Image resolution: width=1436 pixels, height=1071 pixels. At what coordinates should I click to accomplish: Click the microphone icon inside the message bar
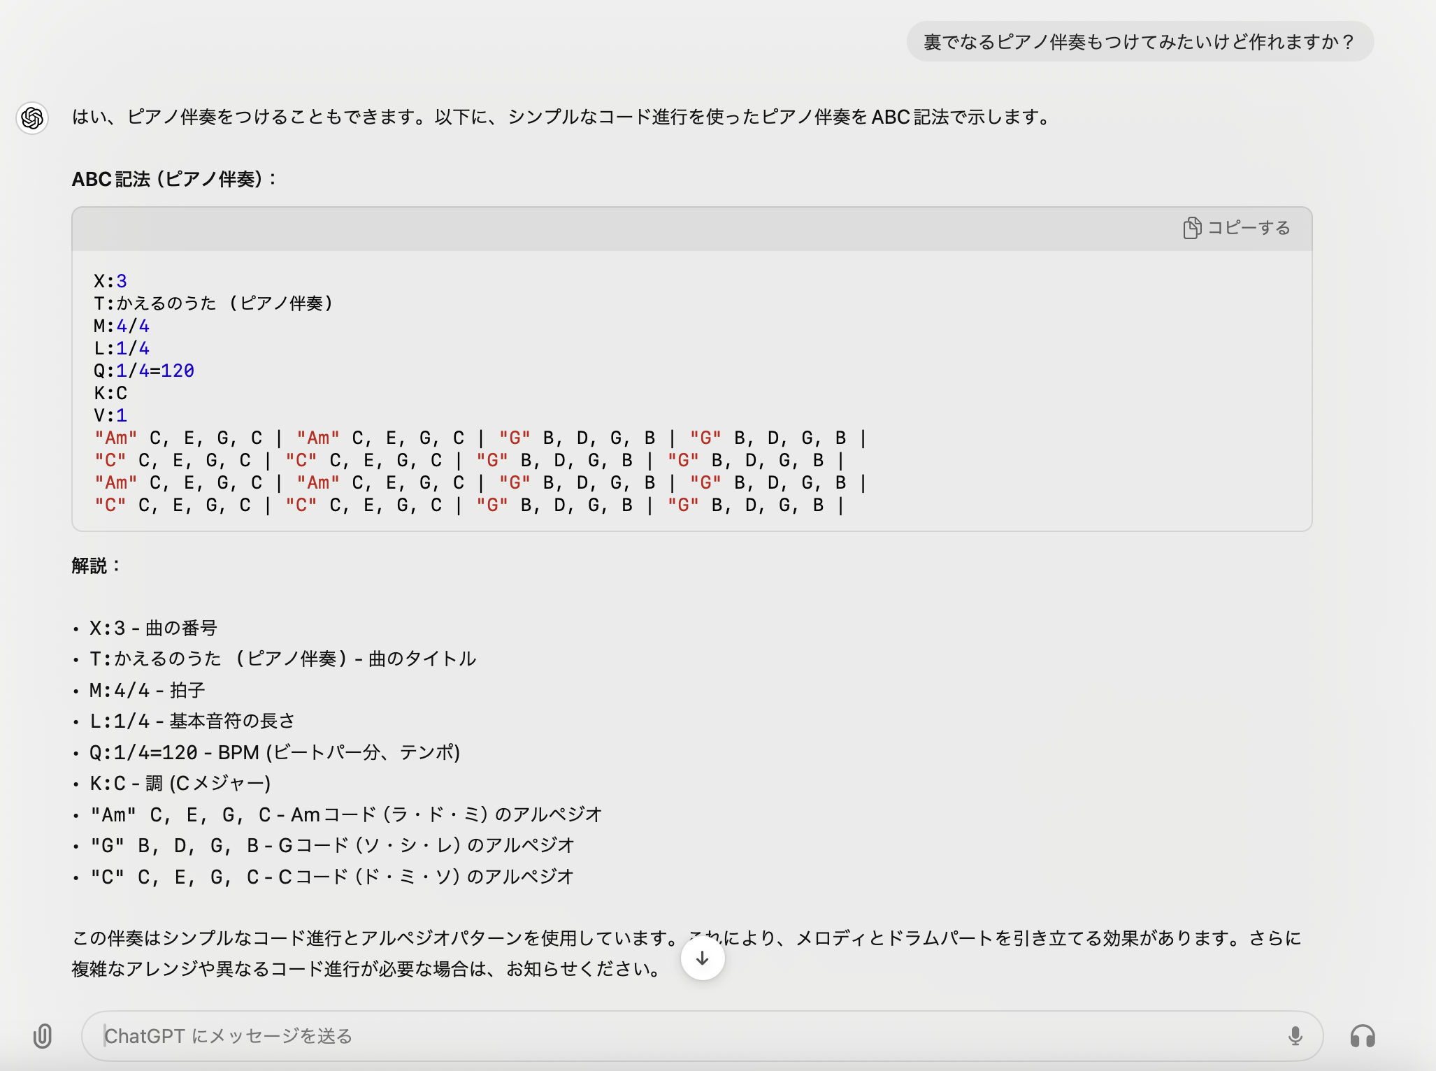pos(1297,1036)
